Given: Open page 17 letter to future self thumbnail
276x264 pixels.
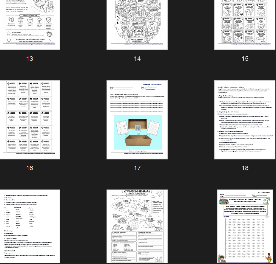Looking at the screenshot, I should click(137, 120).
